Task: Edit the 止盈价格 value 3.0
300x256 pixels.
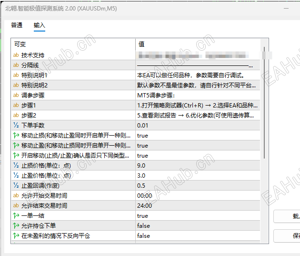Action: point(141,176)
